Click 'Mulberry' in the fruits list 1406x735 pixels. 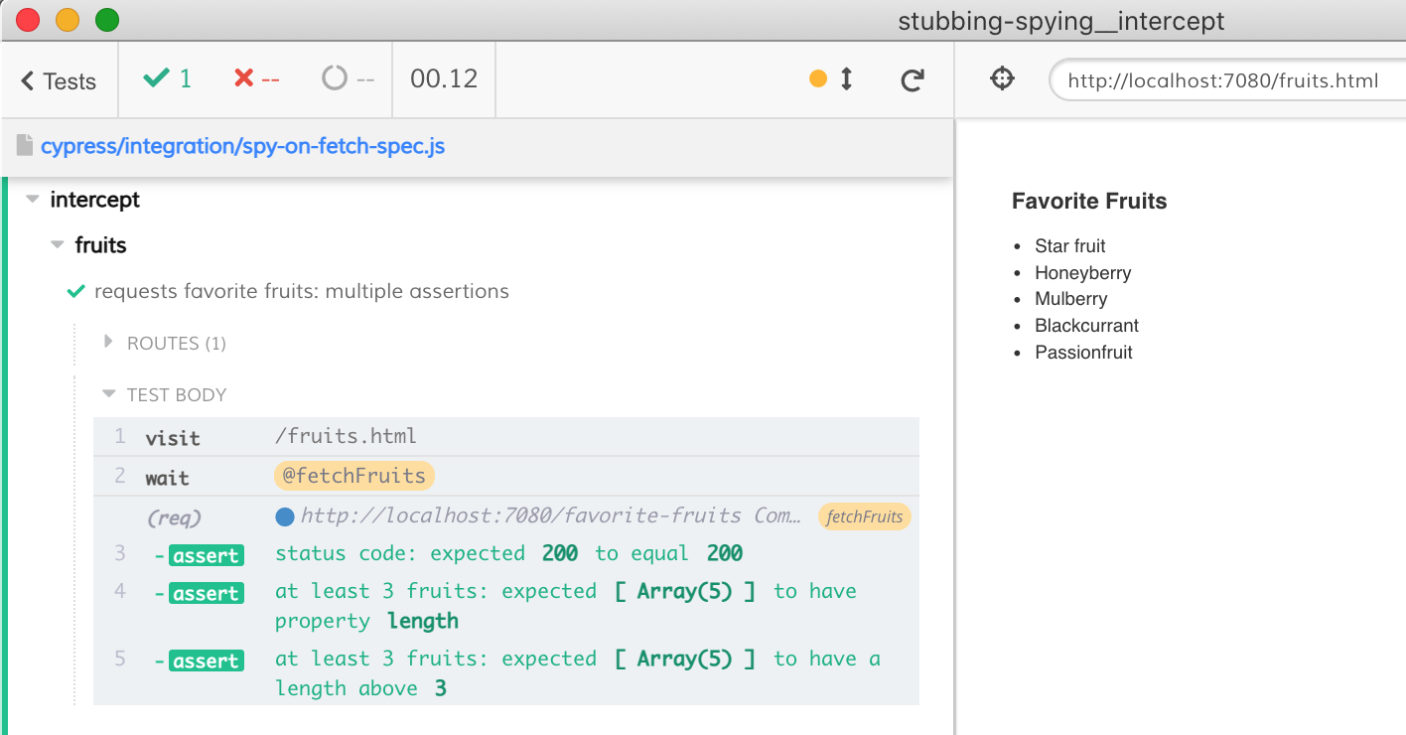click(x=1070, y=299)
